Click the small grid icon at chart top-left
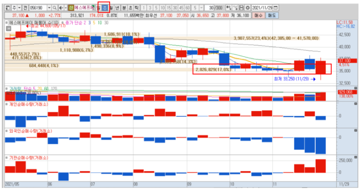360x190 pixels. pos(9,28)
